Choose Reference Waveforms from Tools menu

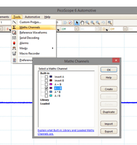tap(33, 33)
